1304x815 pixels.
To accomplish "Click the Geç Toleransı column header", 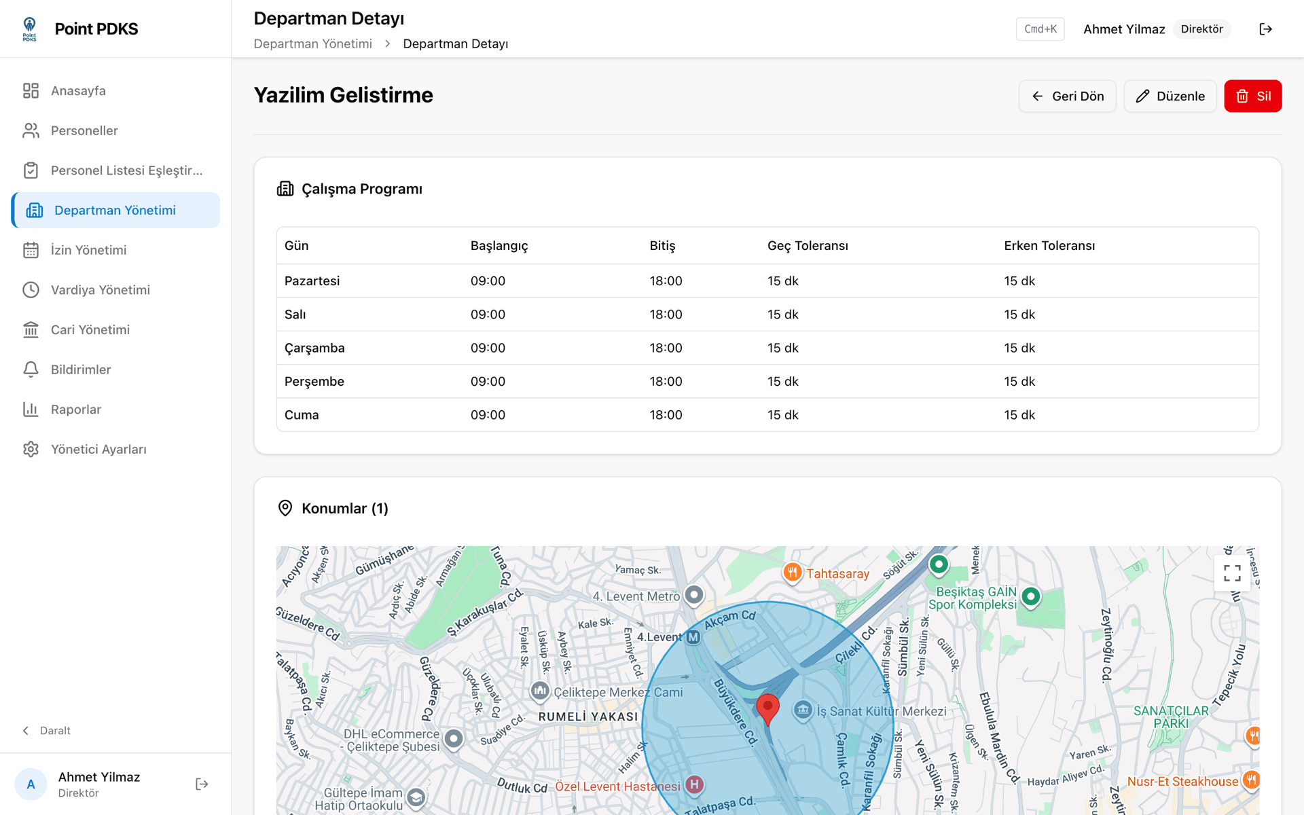I will tap(808, 246).
